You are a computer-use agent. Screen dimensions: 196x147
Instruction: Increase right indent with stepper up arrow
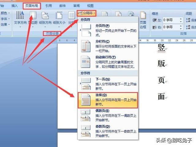[x=181, y=26]
